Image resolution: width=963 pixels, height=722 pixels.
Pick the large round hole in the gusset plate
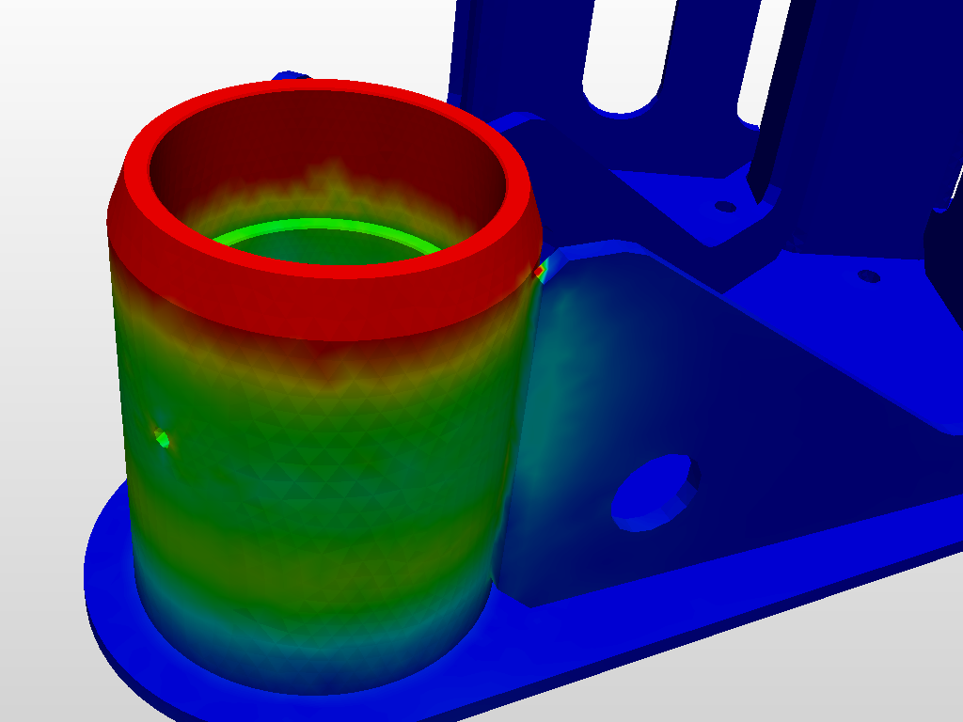(x=655, y=493)
